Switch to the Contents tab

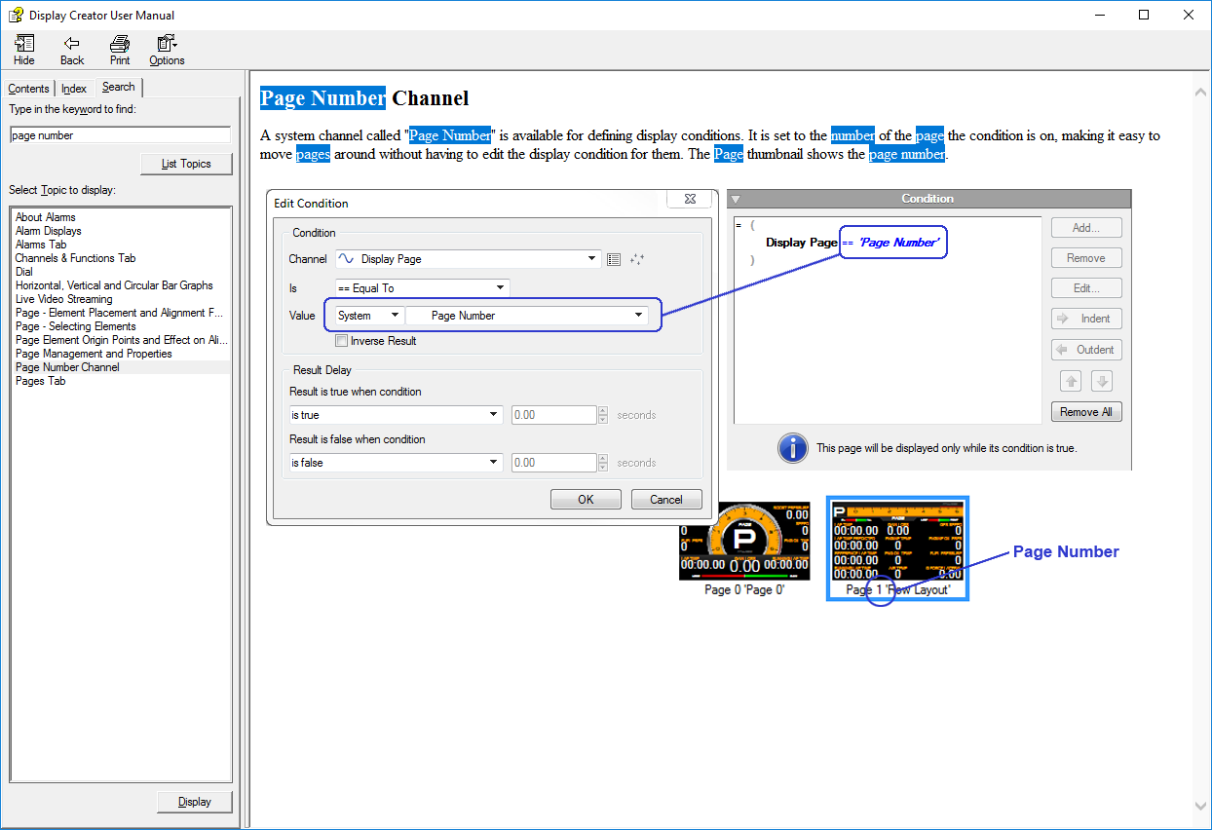[28, 89]
